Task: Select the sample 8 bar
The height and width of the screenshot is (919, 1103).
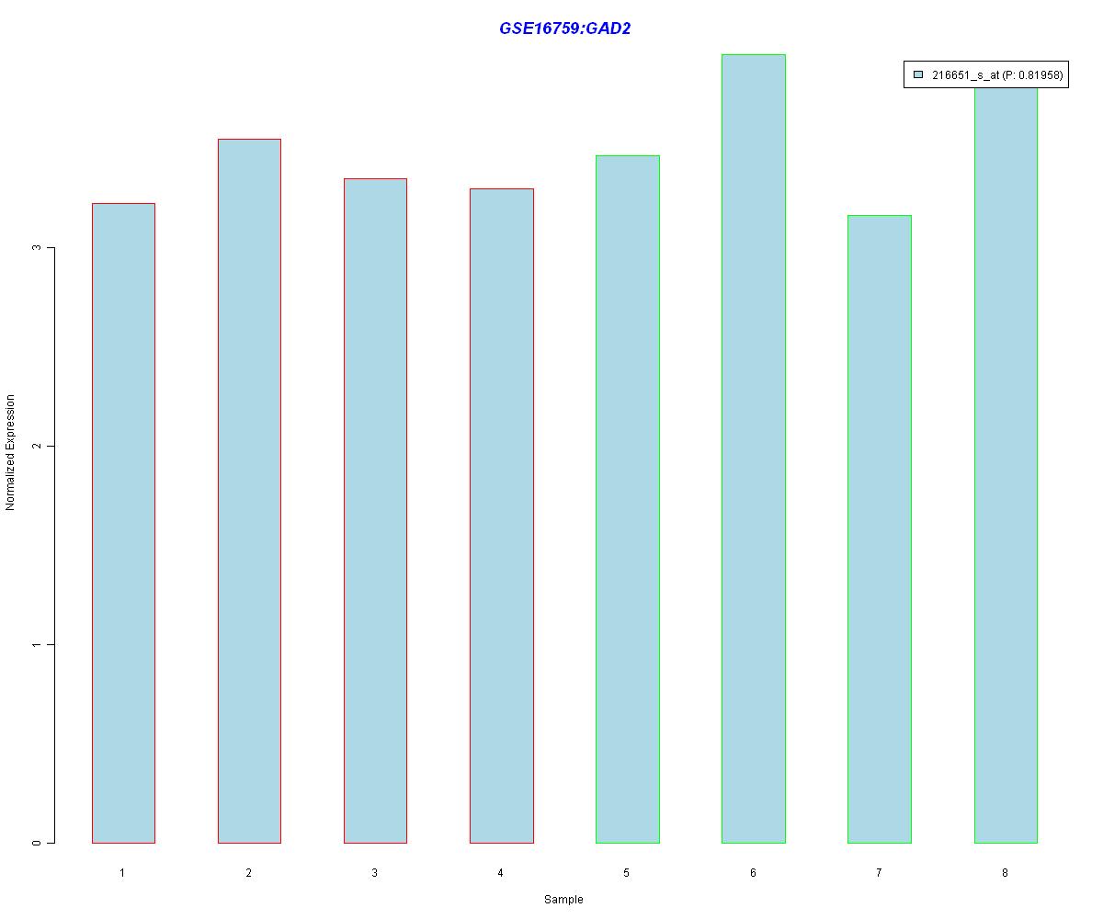Action: click(1006, 466)
